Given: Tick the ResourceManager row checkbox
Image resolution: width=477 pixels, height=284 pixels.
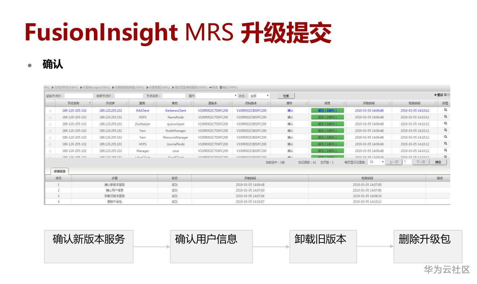Looking at the screenshot, I should coord(50,137).
